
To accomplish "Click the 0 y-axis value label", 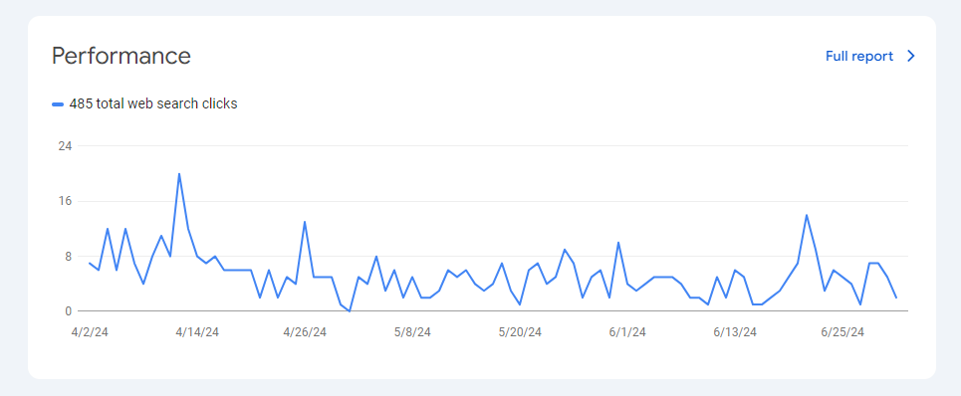I will [x=69, y=311].
